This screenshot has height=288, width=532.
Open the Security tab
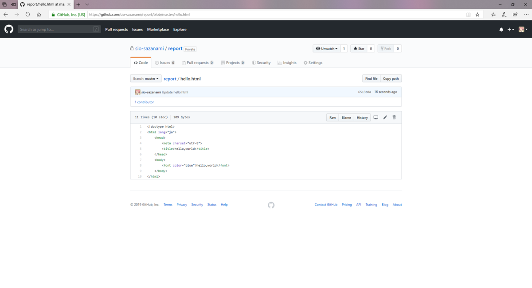point(261,63)
